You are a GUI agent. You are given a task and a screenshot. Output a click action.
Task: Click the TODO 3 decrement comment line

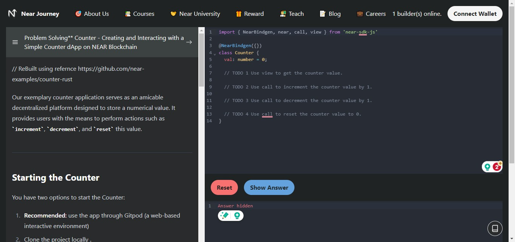[x=298, y=100]
